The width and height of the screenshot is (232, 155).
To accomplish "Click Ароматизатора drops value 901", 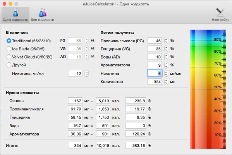I will pyautogui.click(x=103, y=134).
